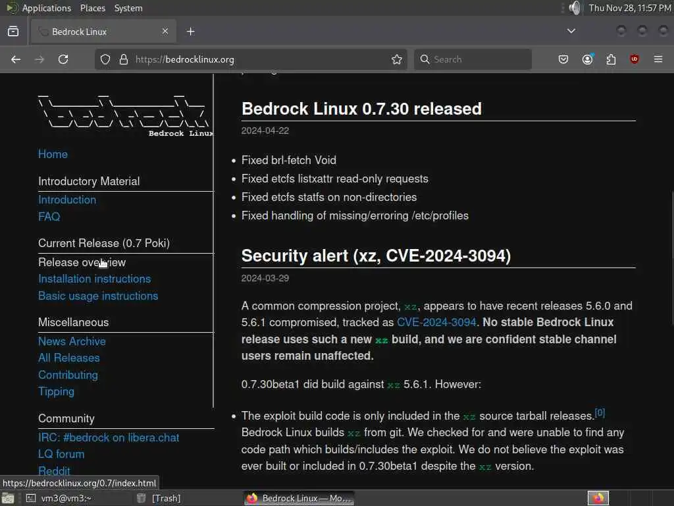
Task: Switch to Bedrock Linux Firefox taskbar entry
Action: click(x=299, y=498)
